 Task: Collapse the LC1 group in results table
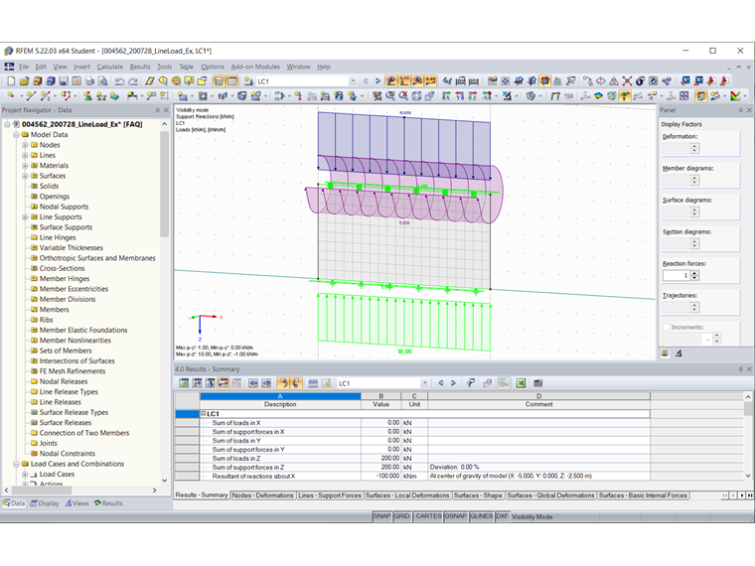204,413
